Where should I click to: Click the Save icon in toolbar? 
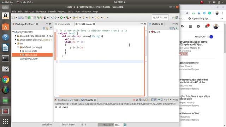(x=19, y=18)
